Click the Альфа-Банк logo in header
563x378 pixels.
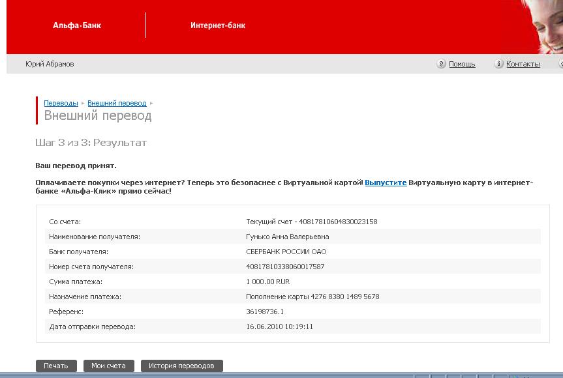click(x=77, y=25)
